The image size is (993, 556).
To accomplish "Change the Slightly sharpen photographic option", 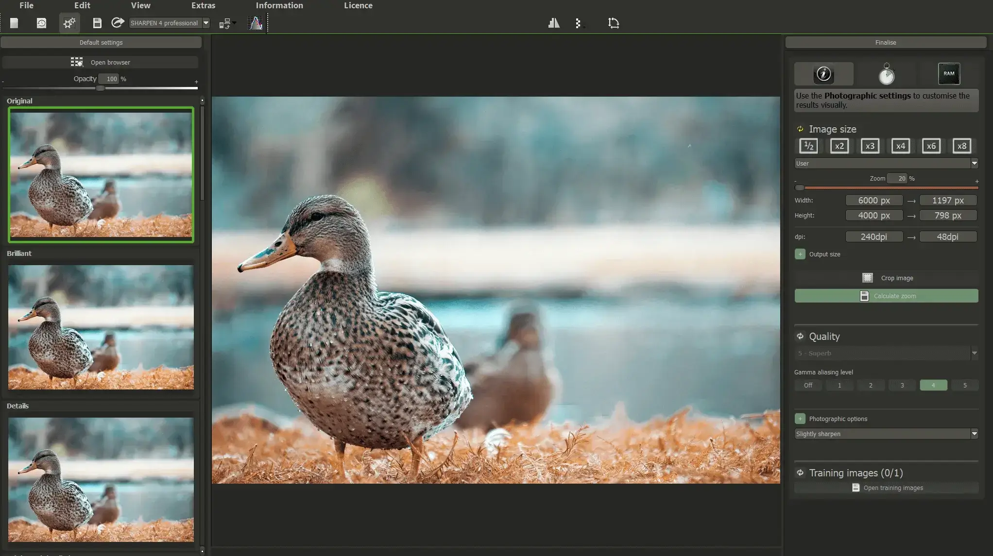I will 975,434.
